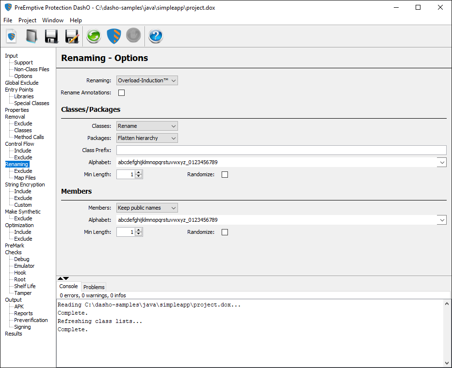Select Libraries under Entry Points

[24, 96]
